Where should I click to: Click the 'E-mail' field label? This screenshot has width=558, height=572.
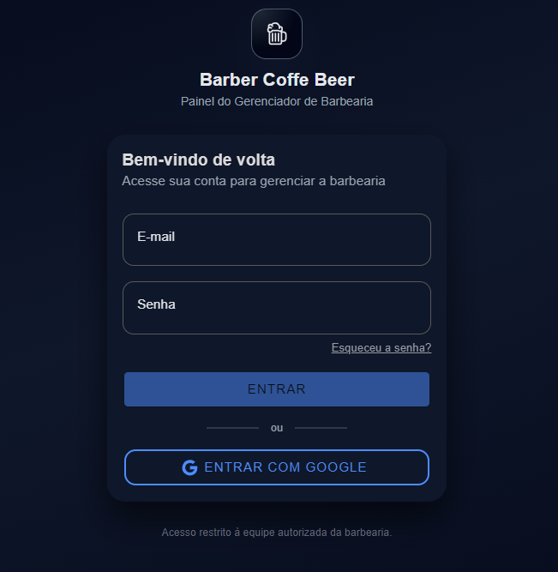[156, 237]
